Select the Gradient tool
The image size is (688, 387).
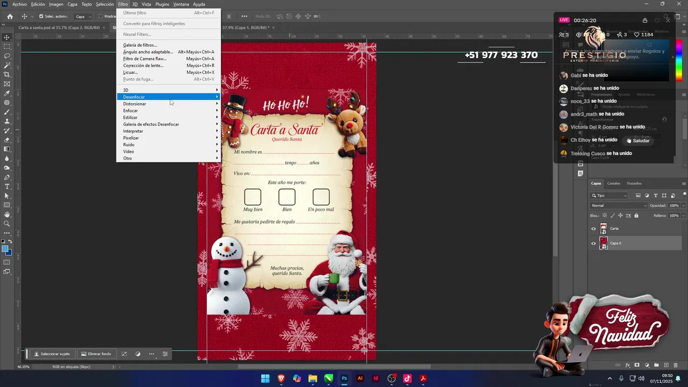coord(7,149)
